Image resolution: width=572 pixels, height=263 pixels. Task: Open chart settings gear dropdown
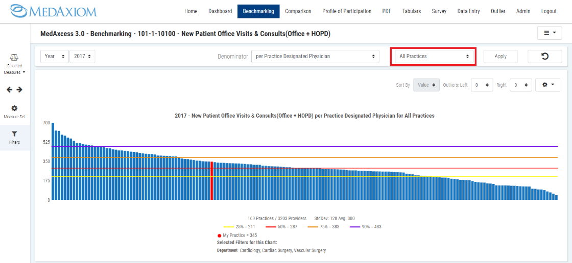coord(547,85)
